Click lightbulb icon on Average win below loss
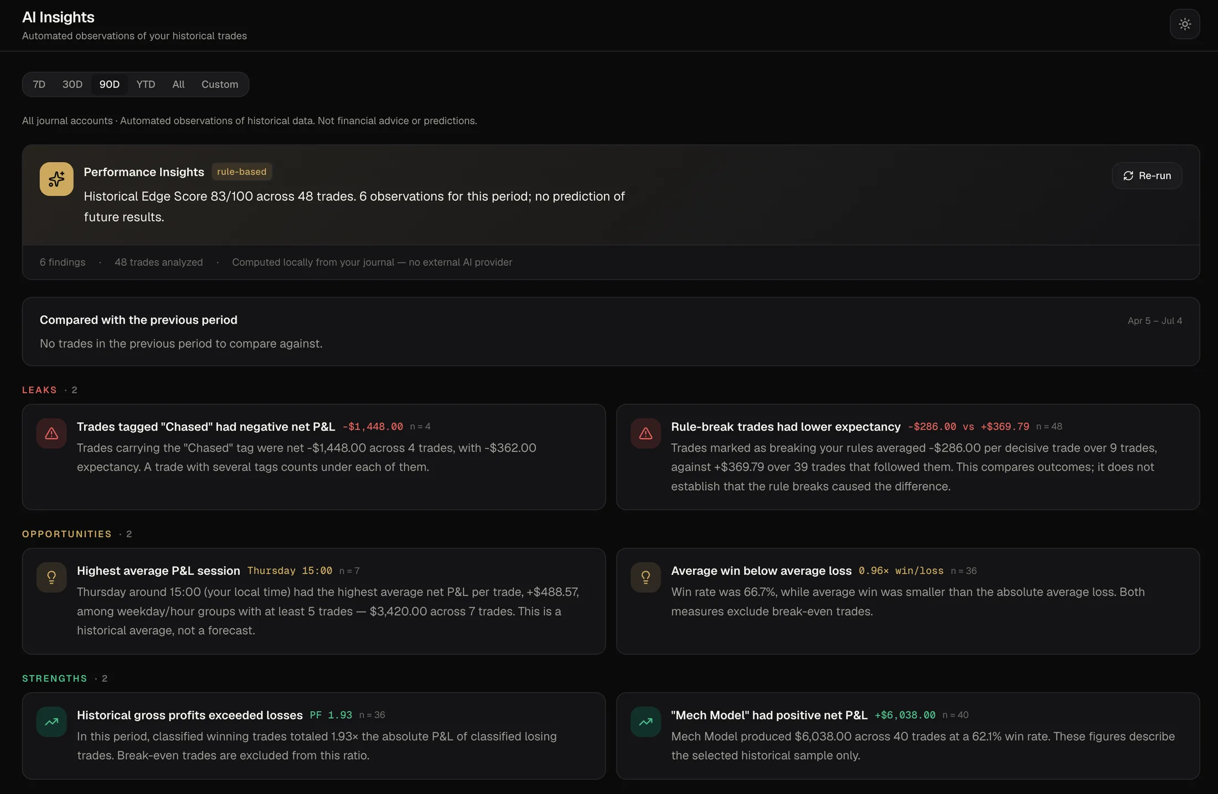 click(646, 577)
